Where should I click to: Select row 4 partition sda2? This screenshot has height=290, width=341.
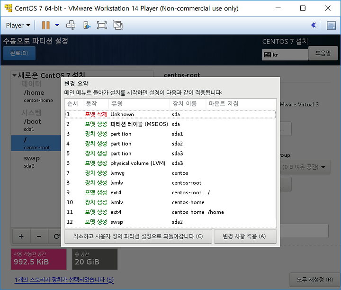click(170, 144)
